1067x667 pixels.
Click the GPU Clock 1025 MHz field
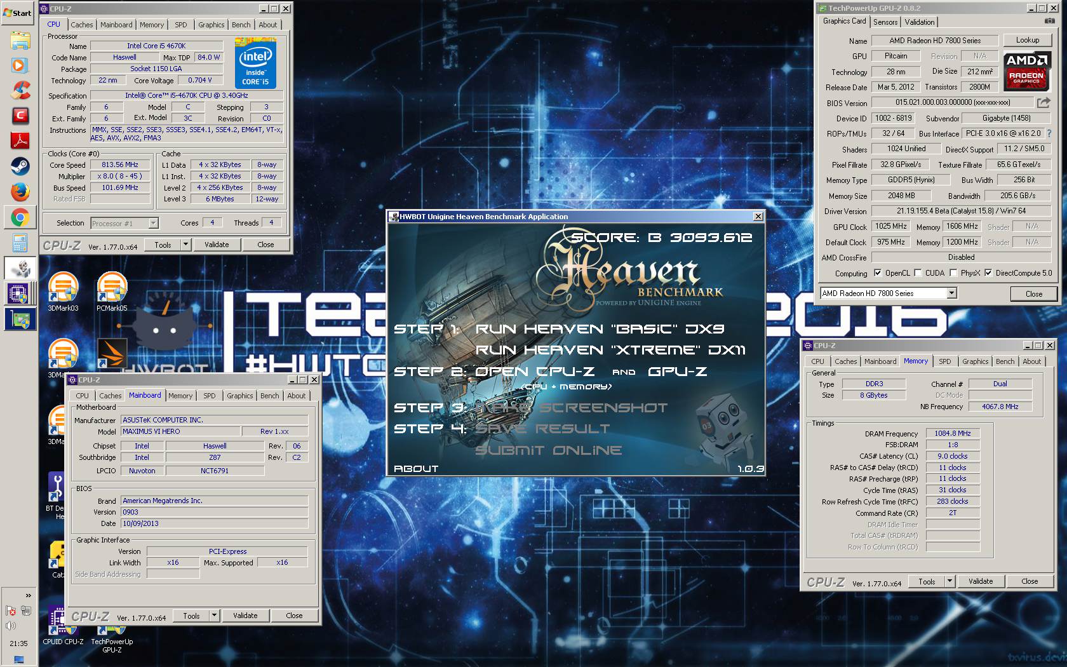pos(890,226)
